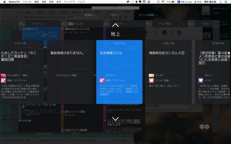Image resolution: width=231 pixels, height=144 pixels.
Task: Click the desktop screenshot thumbnail
Action: [206, 35]
